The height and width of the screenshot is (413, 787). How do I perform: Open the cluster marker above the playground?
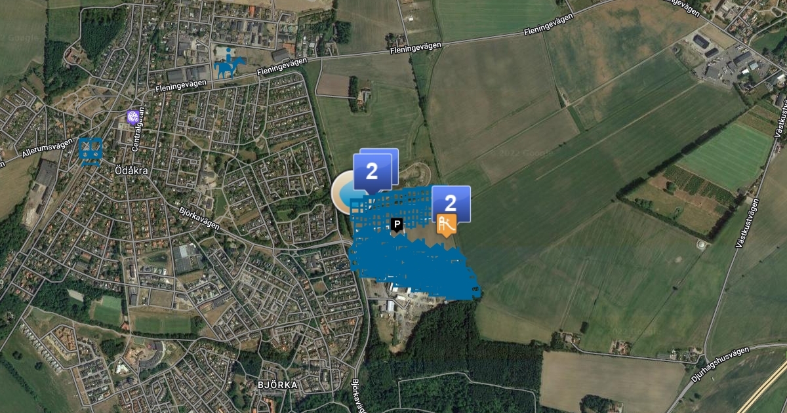451,201
